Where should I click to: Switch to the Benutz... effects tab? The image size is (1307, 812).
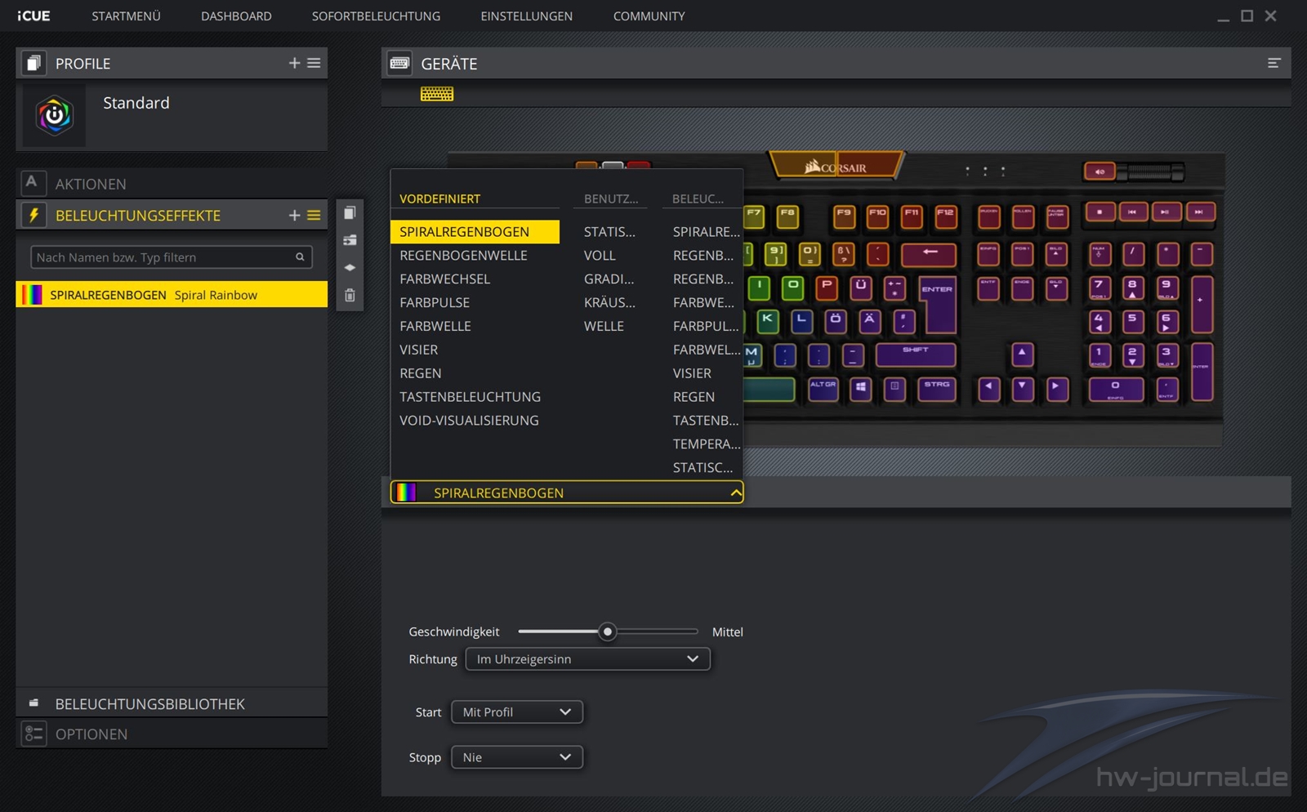tap(611, 199)
